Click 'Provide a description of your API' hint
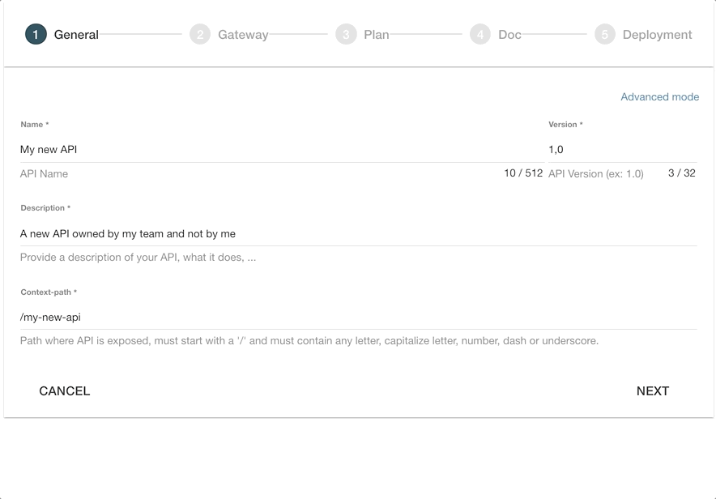This screenshot has height=499, width=716. pos(138,258)
